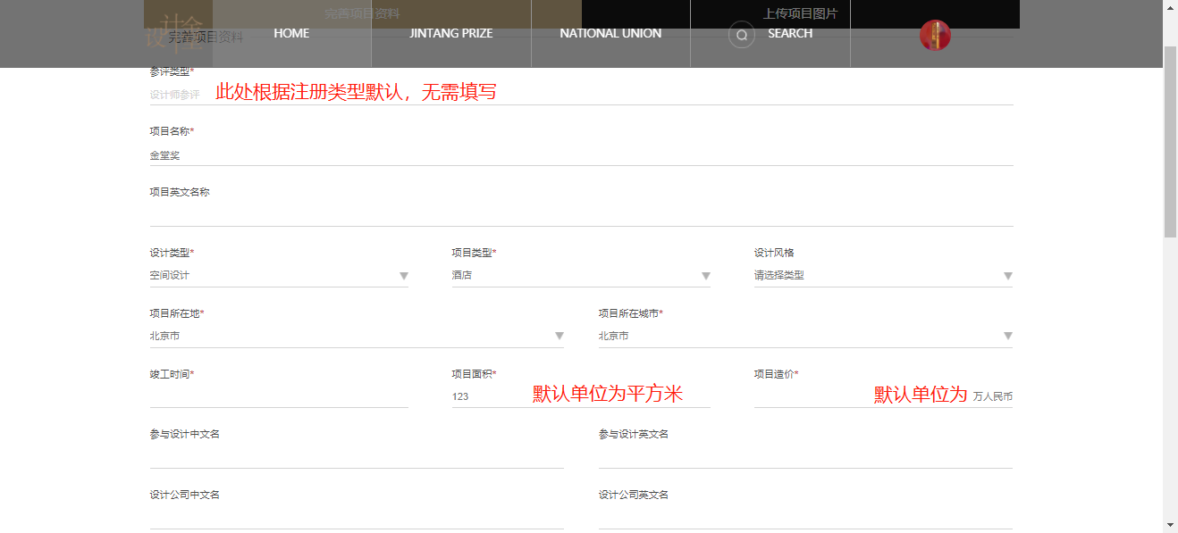
Task: Click the scrollbar down arrow
Action: tap(1170, 525)
